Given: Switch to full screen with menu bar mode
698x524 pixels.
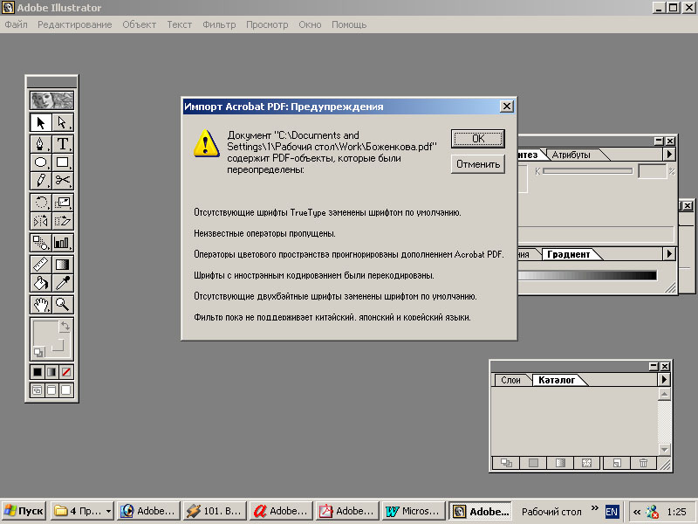Looking at the screenshot, I should pos(51,390).
